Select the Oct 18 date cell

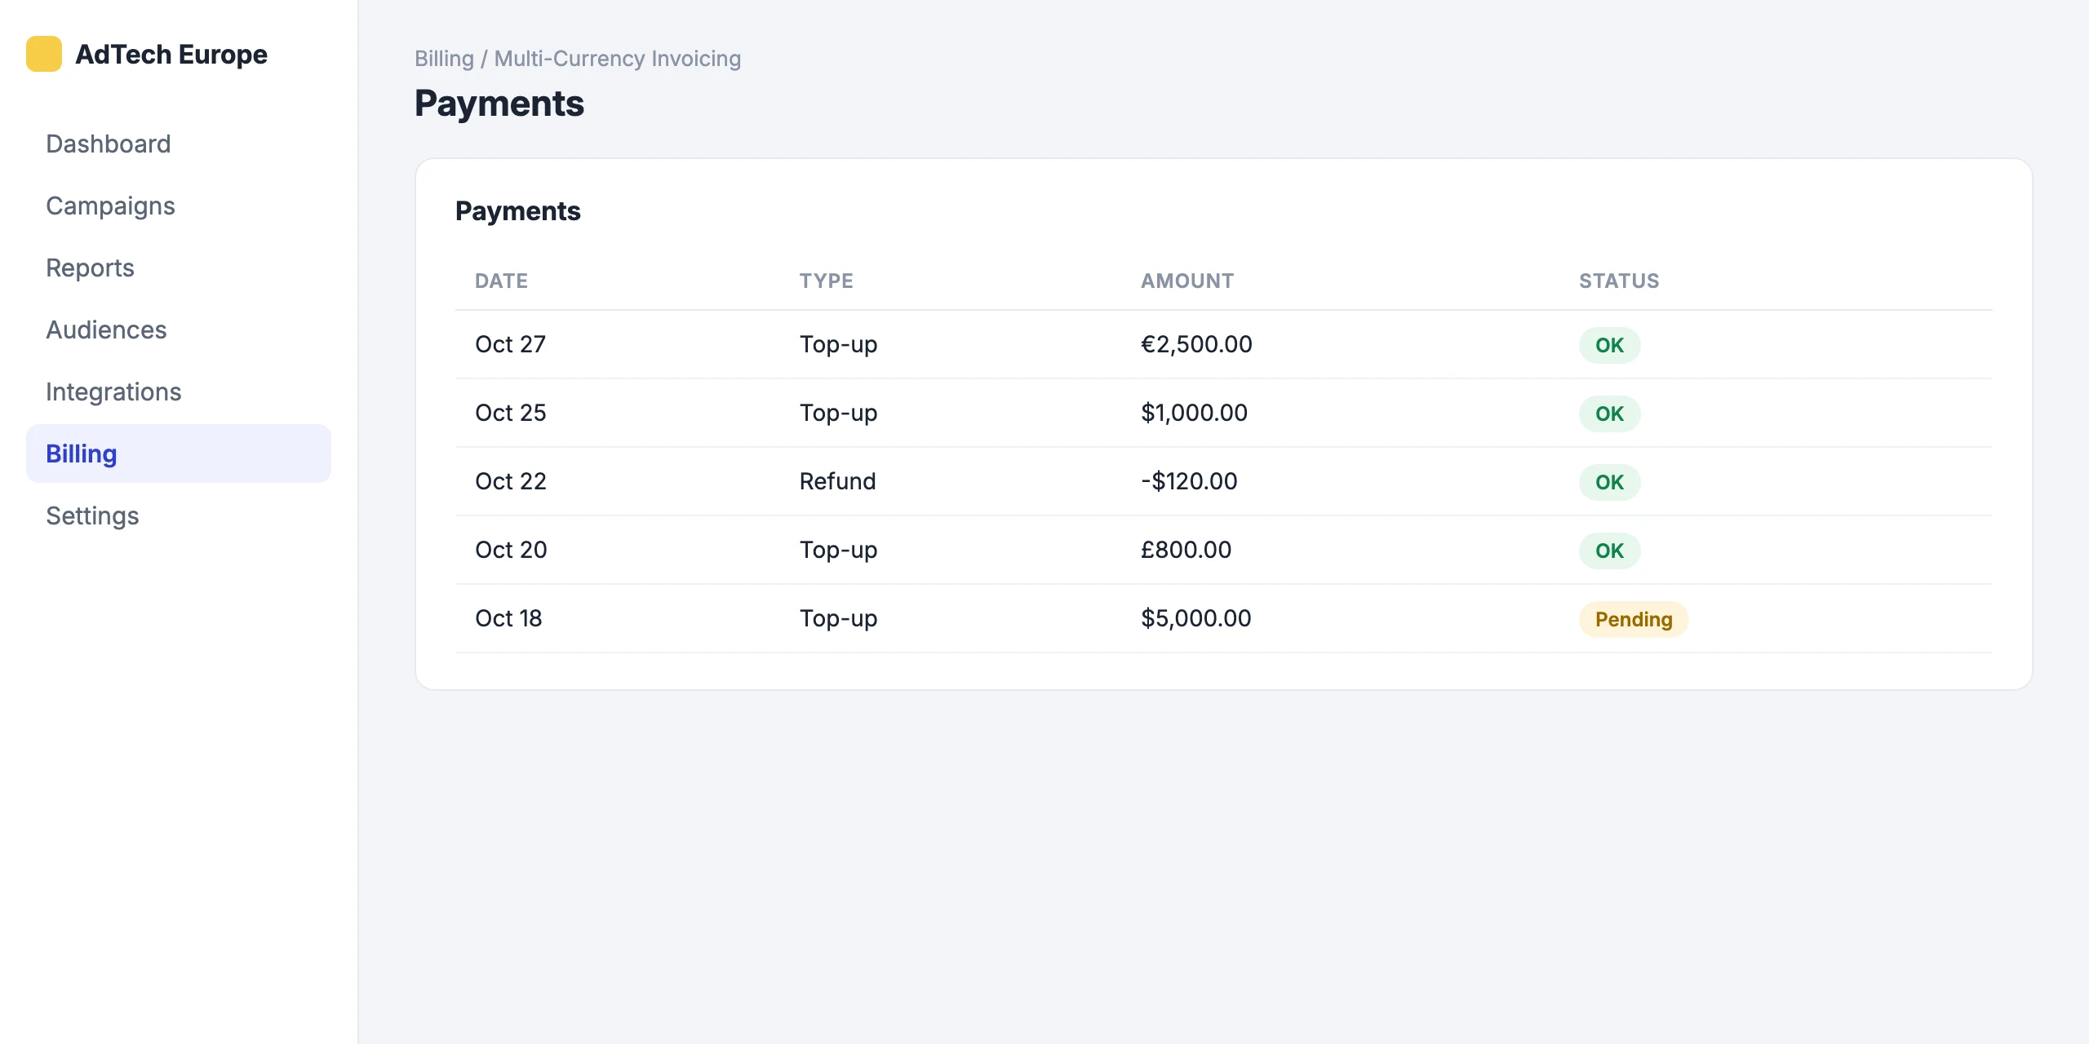(x=508, y=618)
